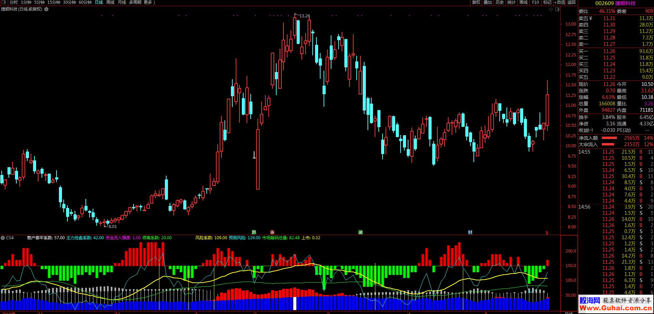Image resolution: width=654 pixels, height=314 pixels.
Task: Click the 8.01 low price label
Action: coord(113,227)
